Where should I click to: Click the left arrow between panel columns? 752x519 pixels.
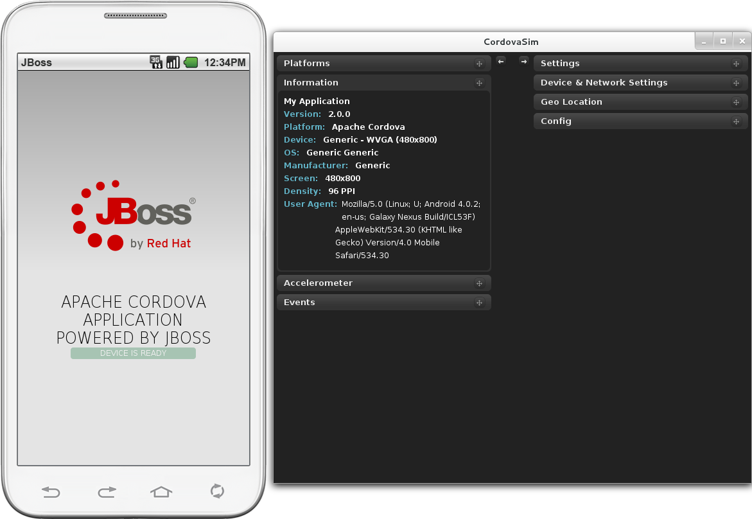click(501, 62)
